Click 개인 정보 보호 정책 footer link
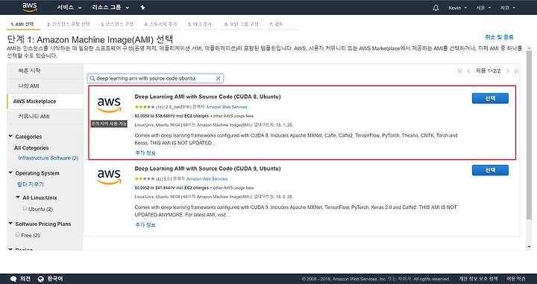 pyautogui.click(x=478, y=279)
